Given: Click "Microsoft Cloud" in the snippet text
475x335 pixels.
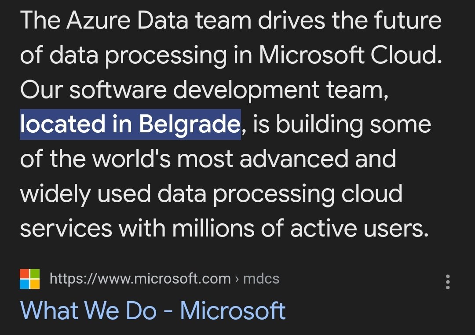Looking at the screenshot, I should [350, 55].
